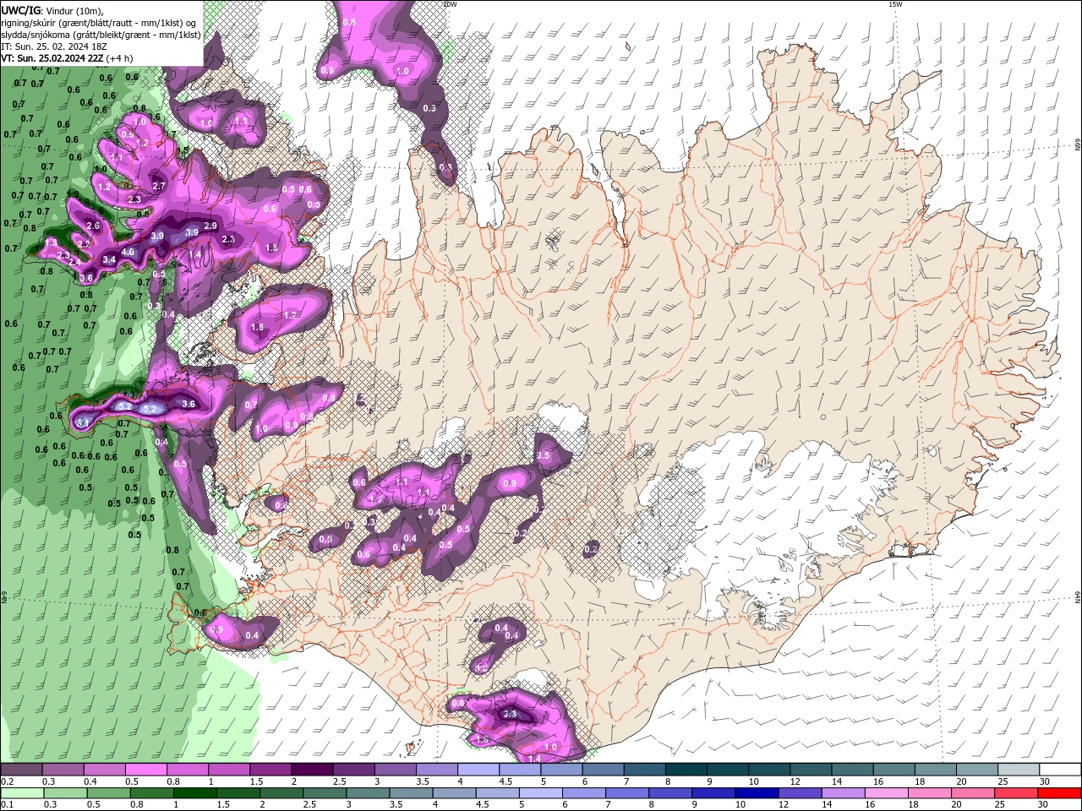Select the 'rigning/skúrir' legend description line
This screenshot has width=1082, height=811.
pos(99,22)
